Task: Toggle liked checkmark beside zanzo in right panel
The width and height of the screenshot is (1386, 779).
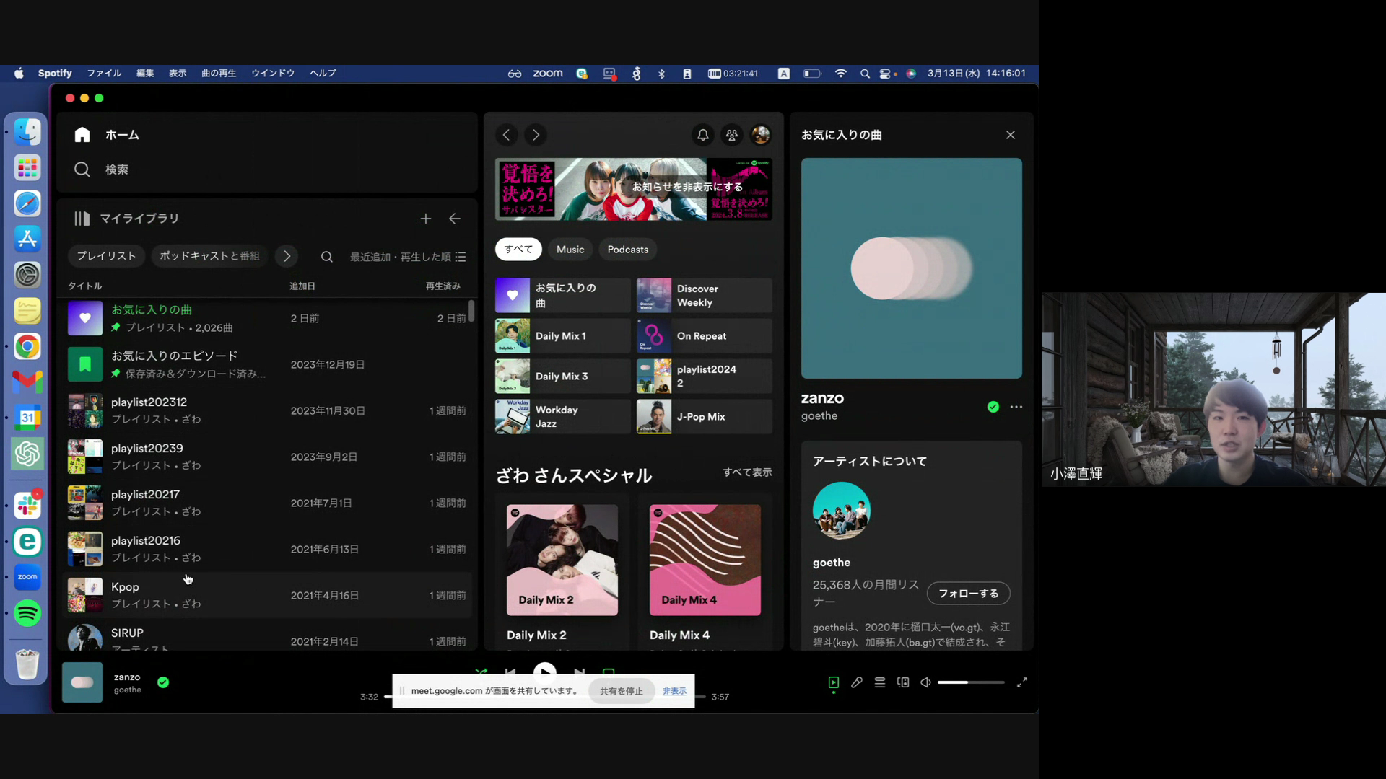Action: (993, 407)
